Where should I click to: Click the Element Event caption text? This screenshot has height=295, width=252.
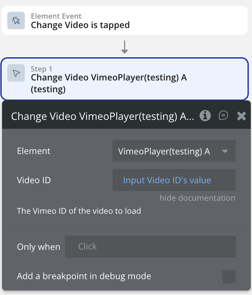click(x=56, y=16)
